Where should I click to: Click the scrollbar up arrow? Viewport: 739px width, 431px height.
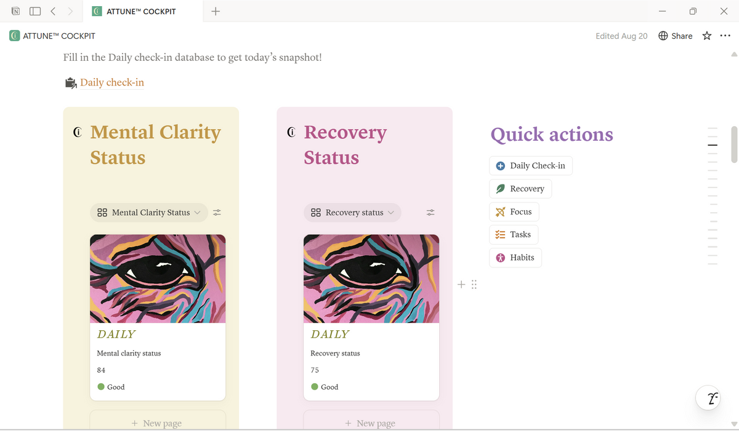click(733, 54)
